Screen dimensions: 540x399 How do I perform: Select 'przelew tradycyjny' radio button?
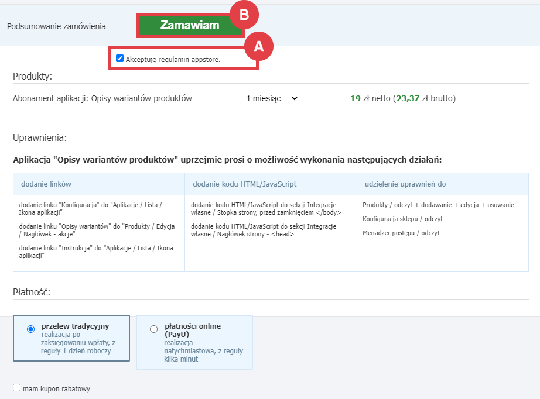[30, 329]
